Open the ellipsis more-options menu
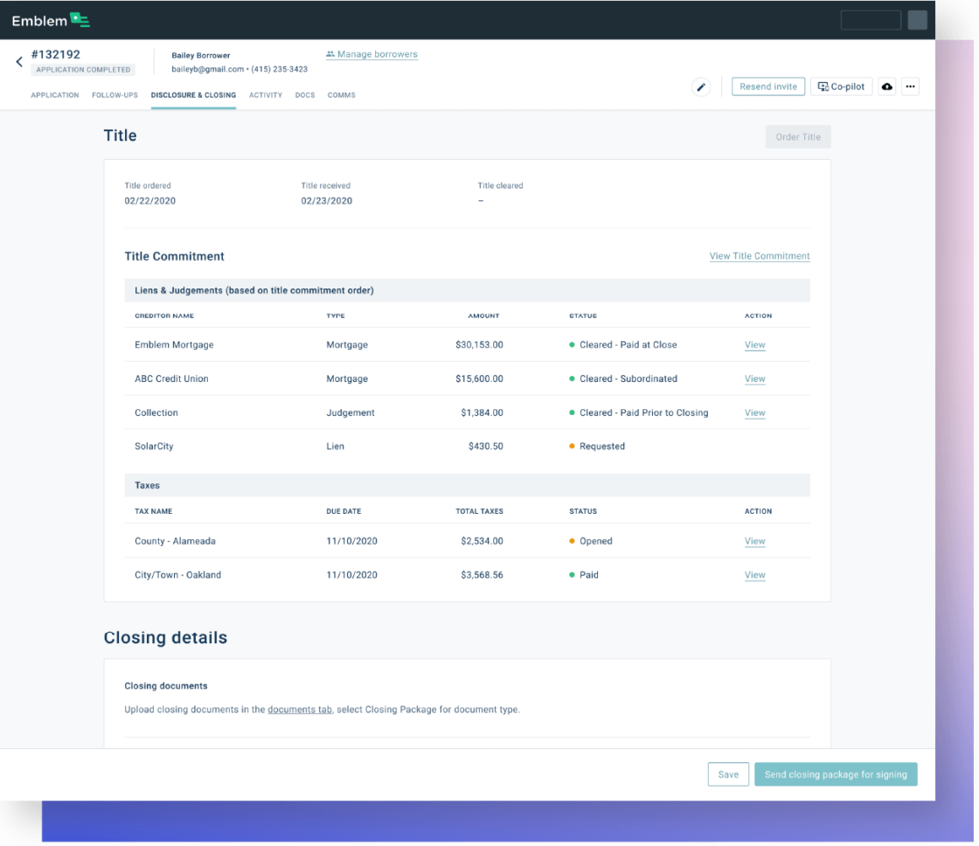 click(910, 87)
